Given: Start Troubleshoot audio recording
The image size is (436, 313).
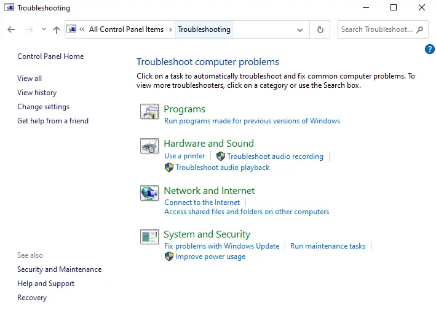Looking at the screenshot, I should [x=275, y=156].
